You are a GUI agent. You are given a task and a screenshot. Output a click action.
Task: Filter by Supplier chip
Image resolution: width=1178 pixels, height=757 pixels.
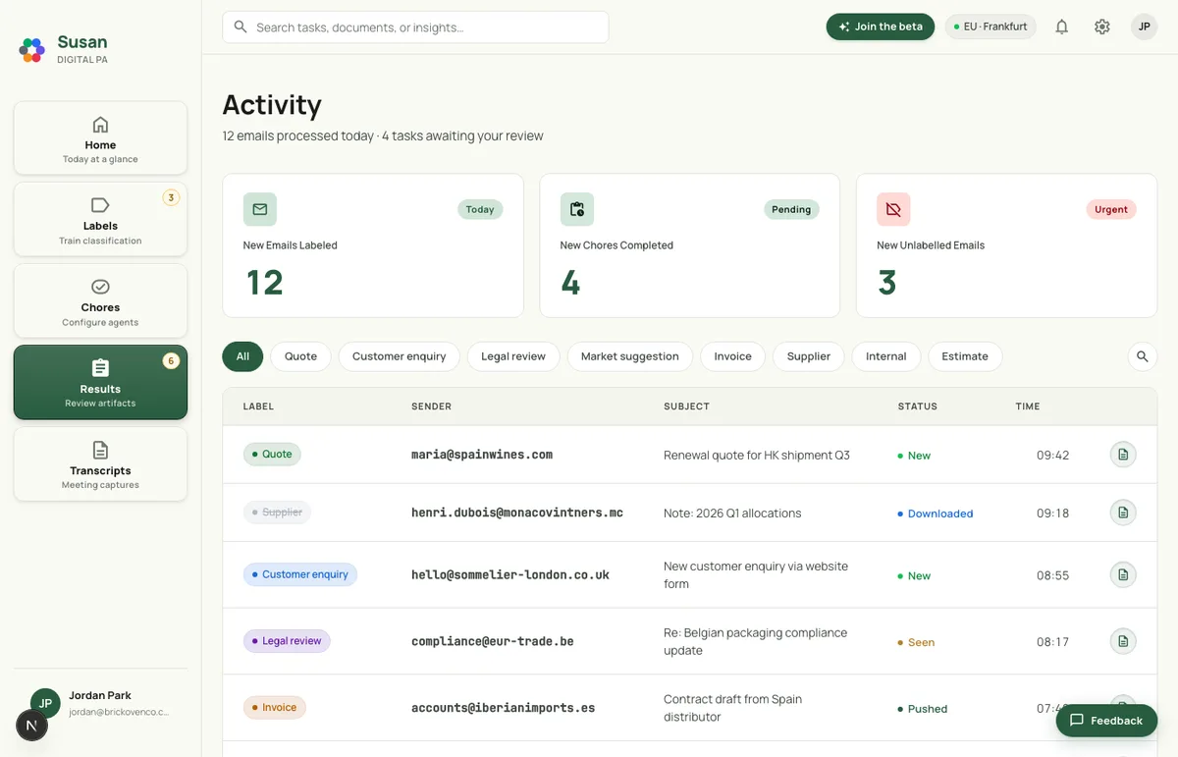[x=809, y=356]
